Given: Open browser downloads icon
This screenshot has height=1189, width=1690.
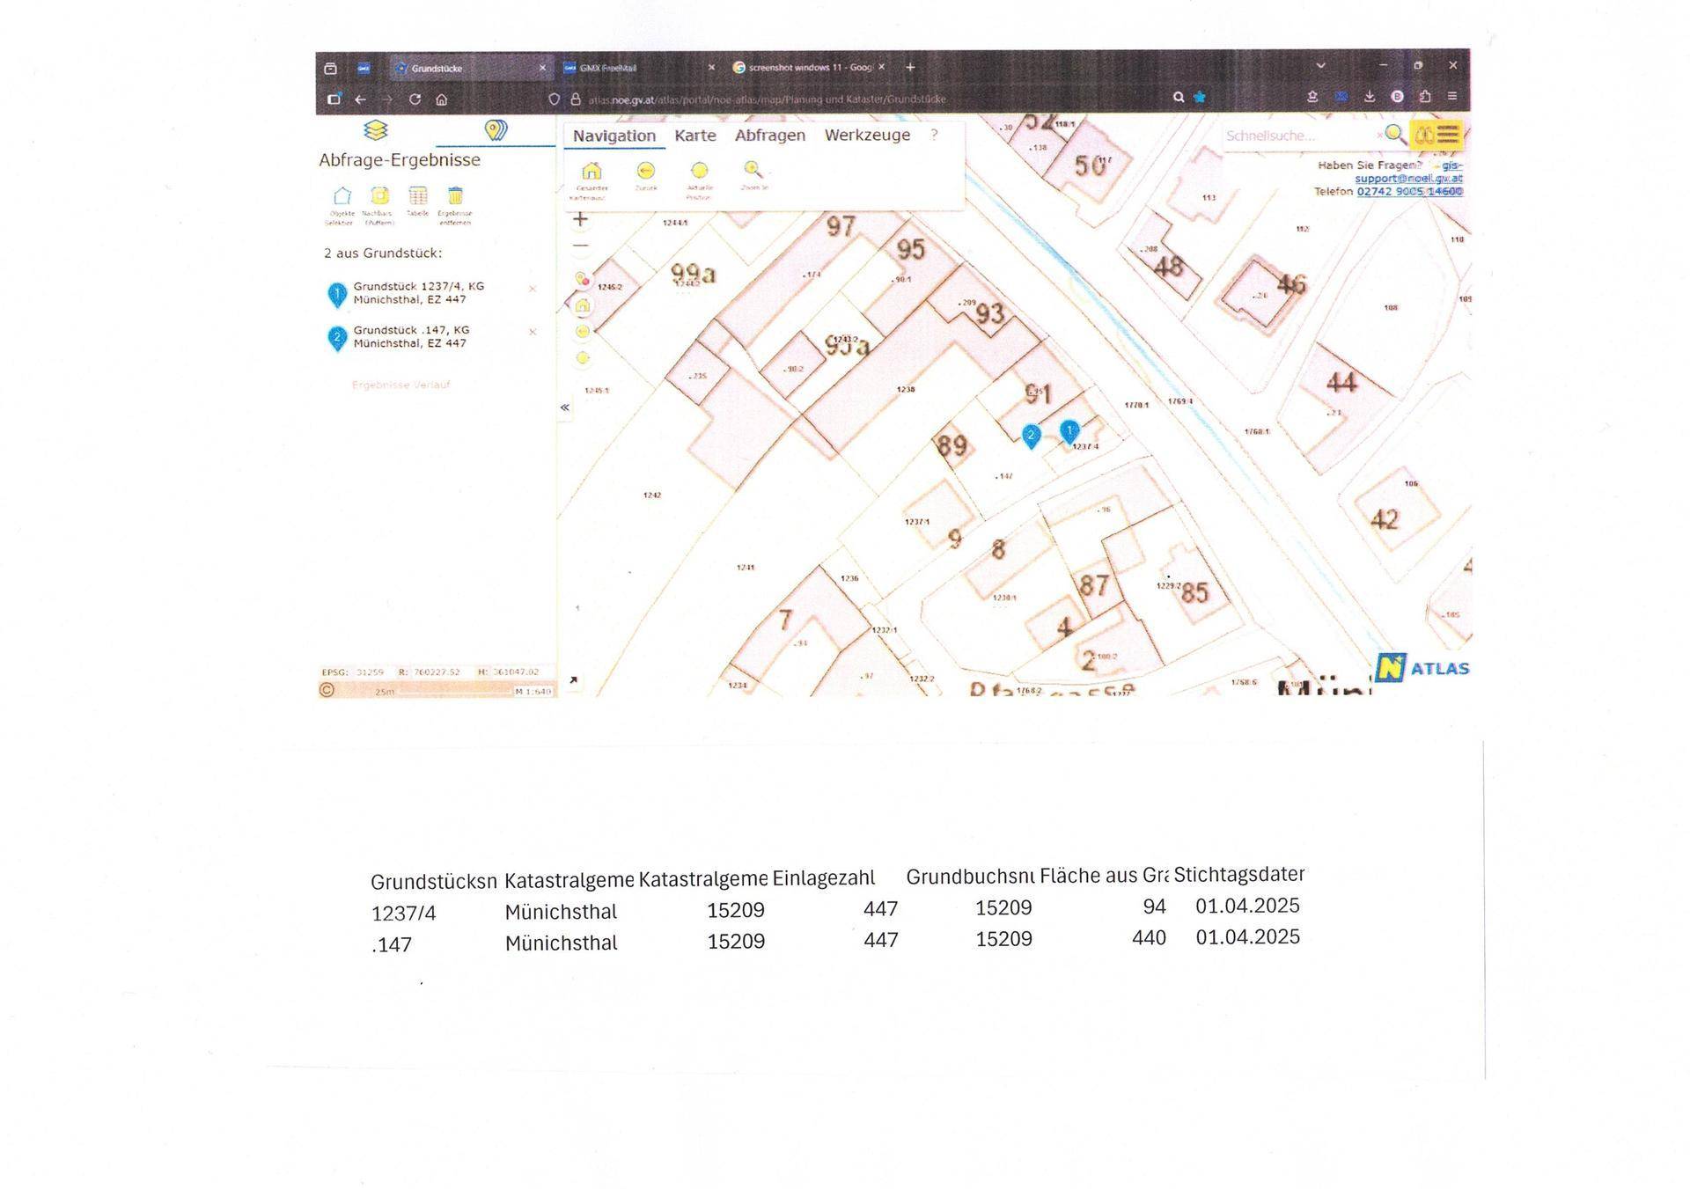Looking at the screenshot, I should tap(1370, 97).
